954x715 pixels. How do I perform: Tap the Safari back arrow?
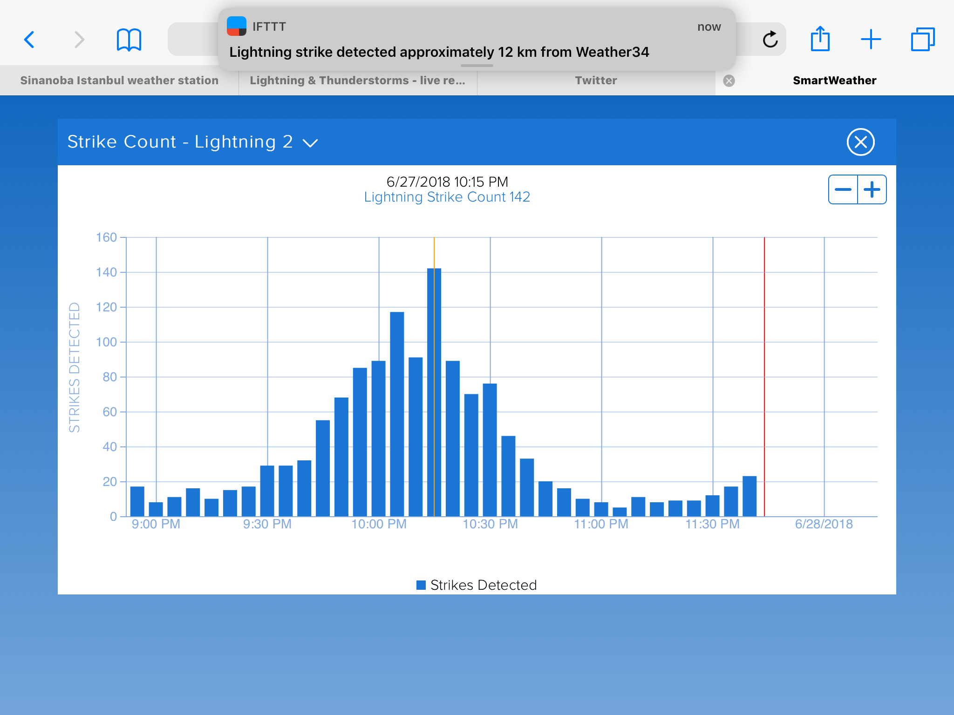(x=29, y=40)
